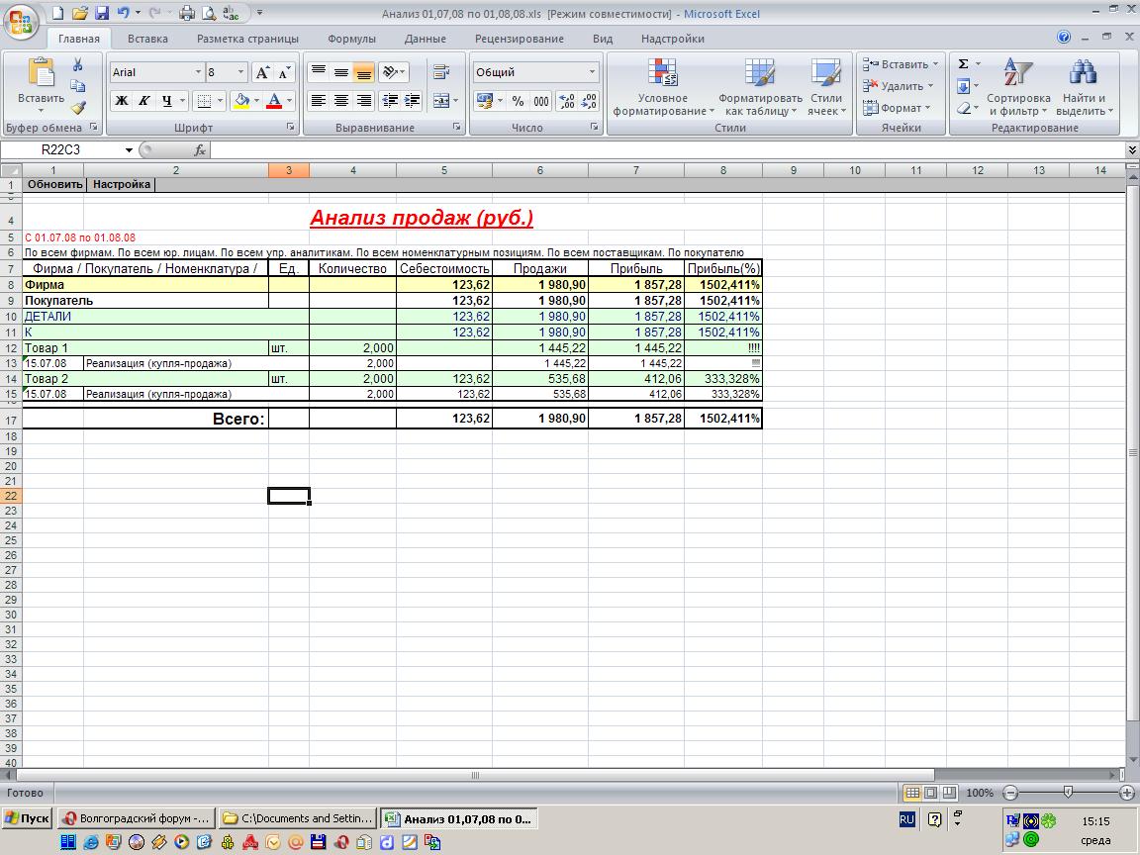Image resolution: width=1140 pixels, height=855 pixels.
Task: Switch to the Формулы ribbon tab
Action: tap(351, 39)
